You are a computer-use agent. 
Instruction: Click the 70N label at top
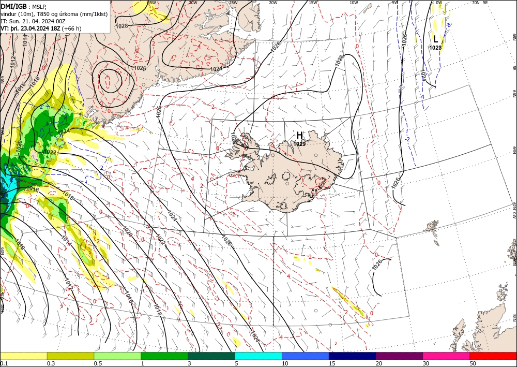(476, 3)
